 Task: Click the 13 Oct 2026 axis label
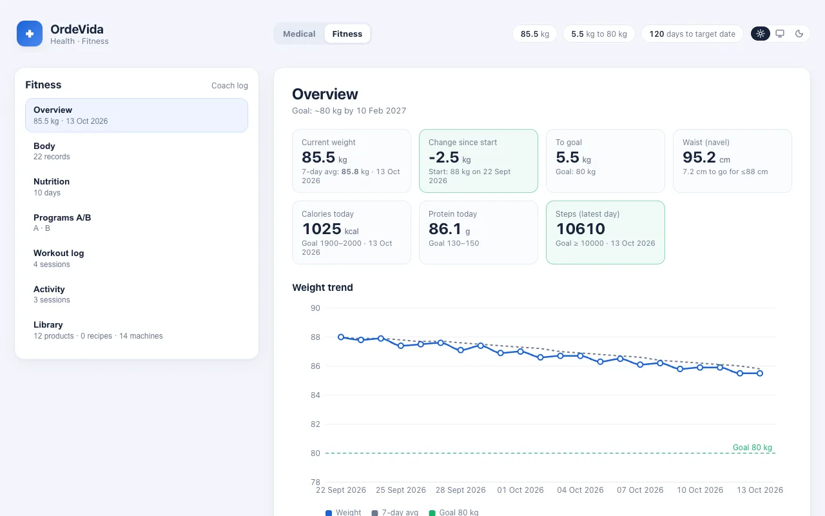pyautogui.click(x=760, y=490)
